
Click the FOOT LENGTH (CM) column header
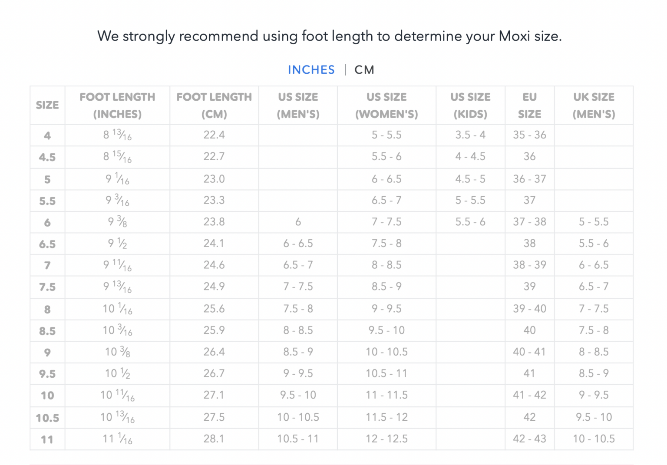214,105
